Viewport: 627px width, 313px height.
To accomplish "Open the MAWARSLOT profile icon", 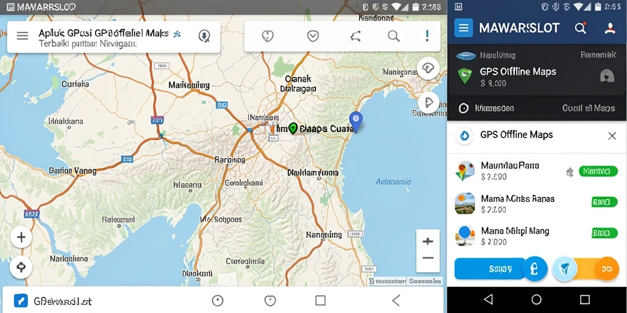I will coord(609,28).
